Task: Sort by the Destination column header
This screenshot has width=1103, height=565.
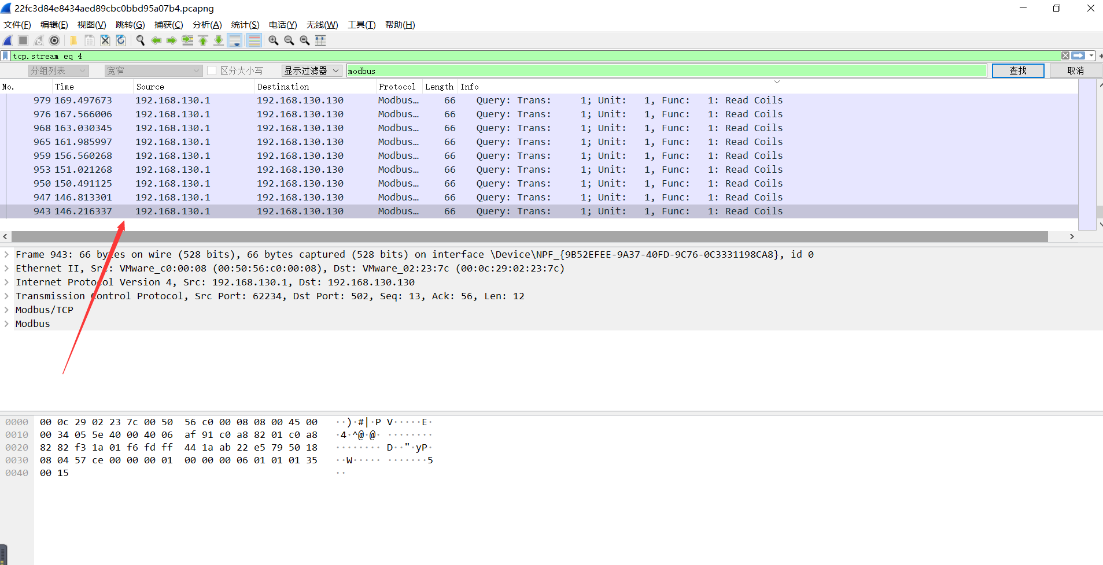Action: point(315,87)
